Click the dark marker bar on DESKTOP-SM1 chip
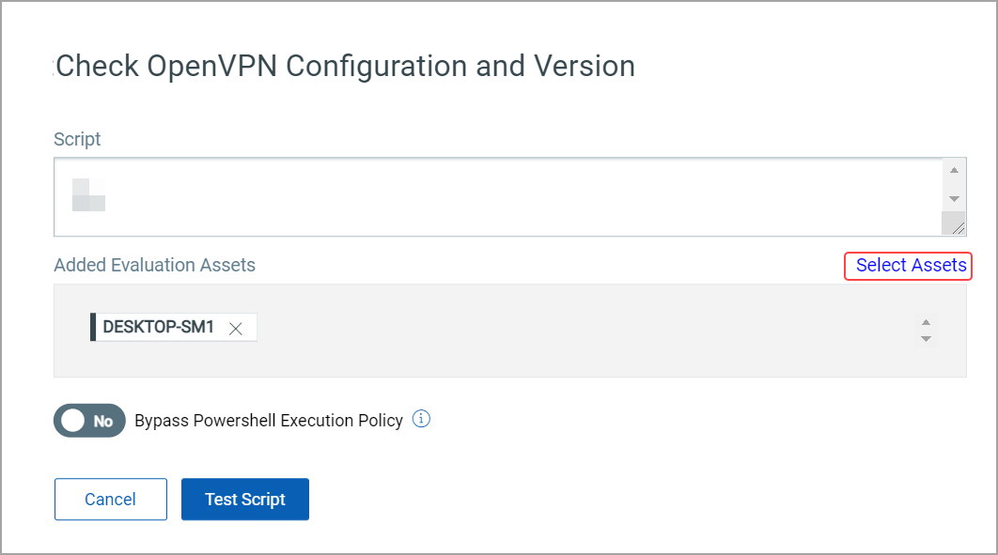 click(93, 328)
